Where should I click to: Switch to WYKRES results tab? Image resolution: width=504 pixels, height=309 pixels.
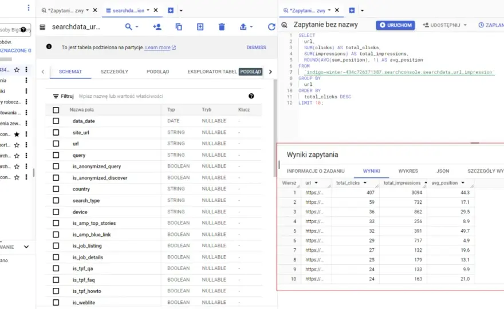point(408,171)
